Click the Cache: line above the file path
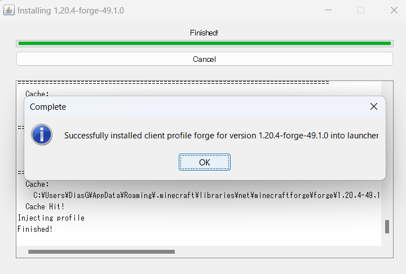 pyautogui.click(x=37, y=184)
